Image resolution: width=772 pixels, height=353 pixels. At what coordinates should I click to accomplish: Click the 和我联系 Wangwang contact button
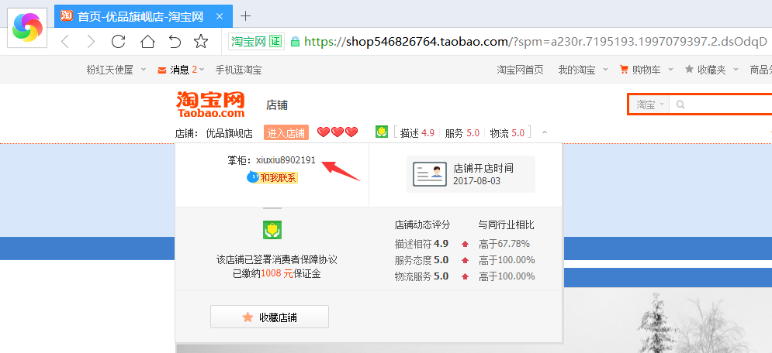click(272, 177)
